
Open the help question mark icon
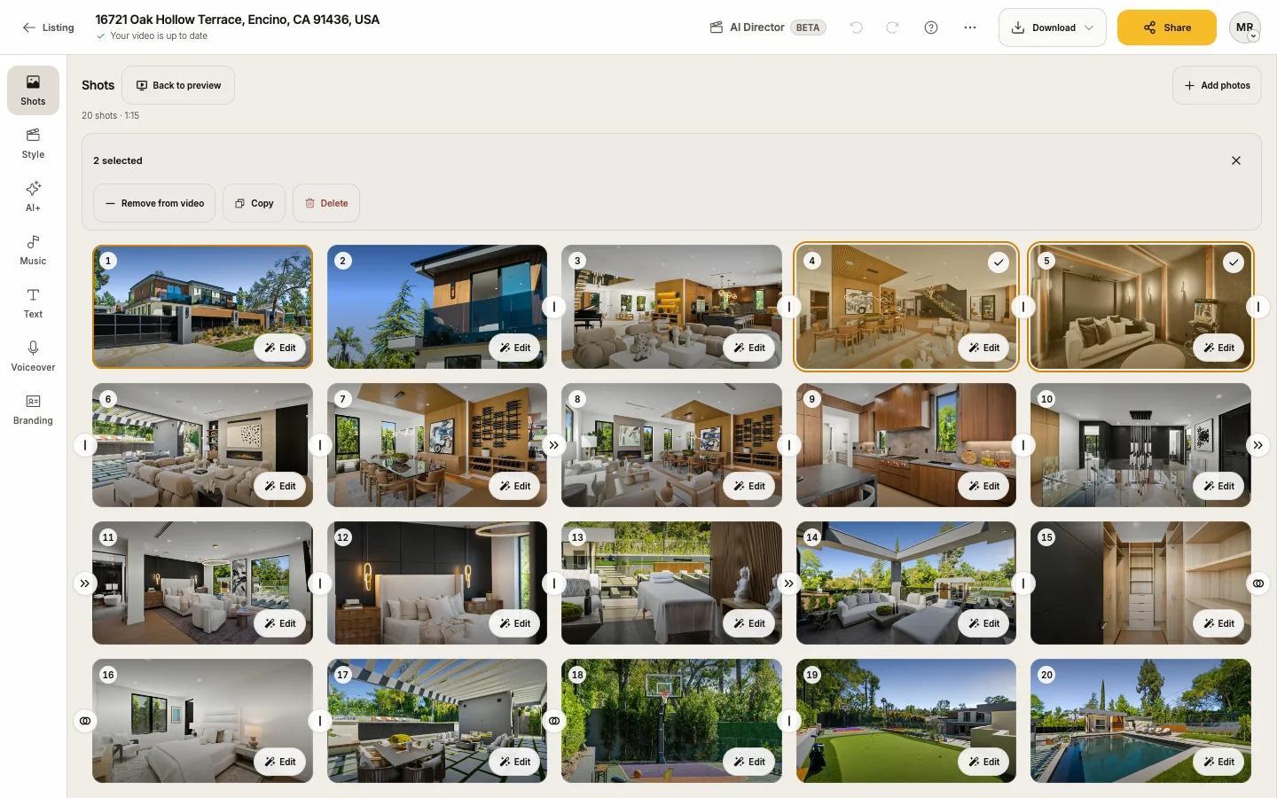(931, 27)
